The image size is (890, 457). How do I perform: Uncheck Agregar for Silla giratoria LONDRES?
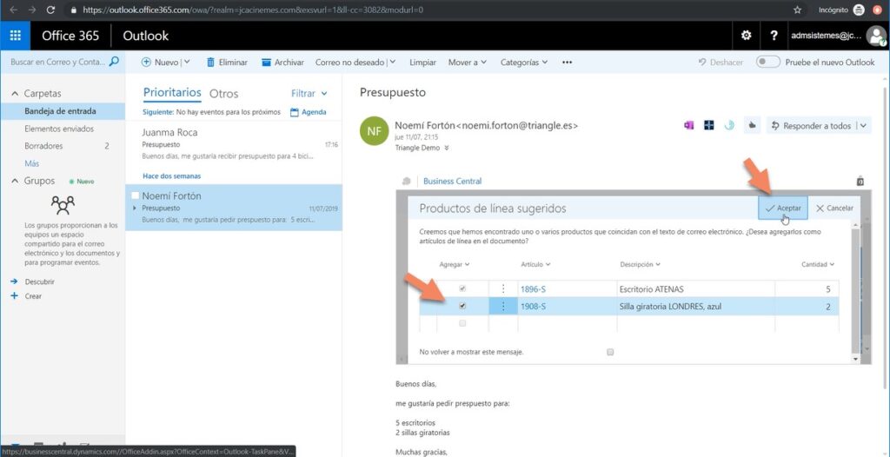tap(462, 306)
